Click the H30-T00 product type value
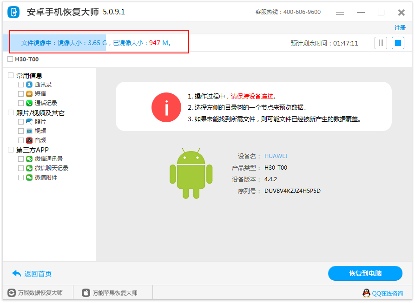Screen dimensions: 415x303 pos(276,167)
